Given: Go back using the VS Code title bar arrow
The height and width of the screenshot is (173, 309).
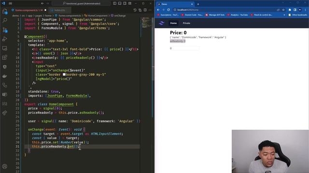Looking at the screenshot, I should (42, 3).
